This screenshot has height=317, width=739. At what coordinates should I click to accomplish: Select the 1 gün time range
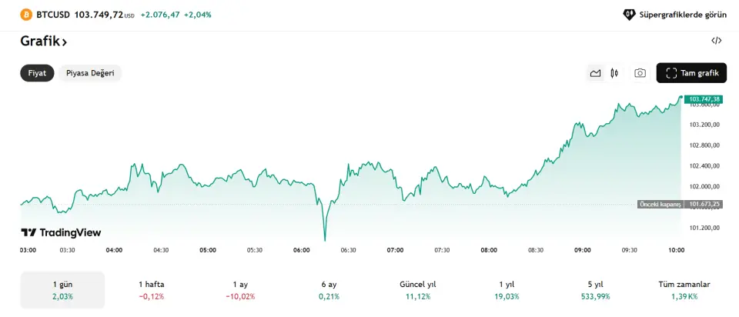click(x=62, y=290)
